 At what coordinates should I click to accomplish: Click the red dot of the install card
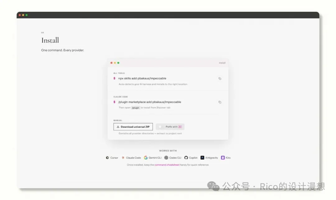[111, 63]
